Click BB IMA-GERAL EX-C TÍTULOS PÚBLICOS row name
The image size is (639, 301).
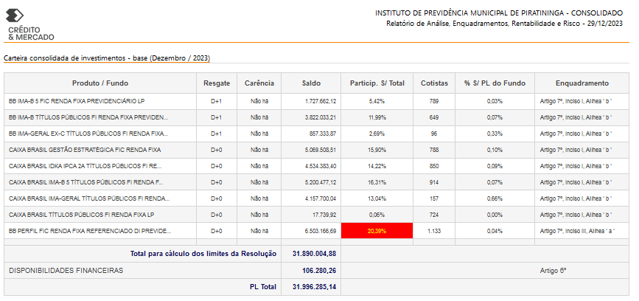[x=89, y=134]
